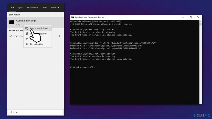This screenshot has height=119, width=212.
Task: Close the Administrator Command Prompt window
Action: click(198, 17)
